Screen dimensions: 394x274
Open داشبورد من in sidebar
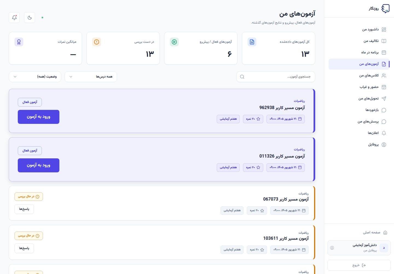(359, 30)
